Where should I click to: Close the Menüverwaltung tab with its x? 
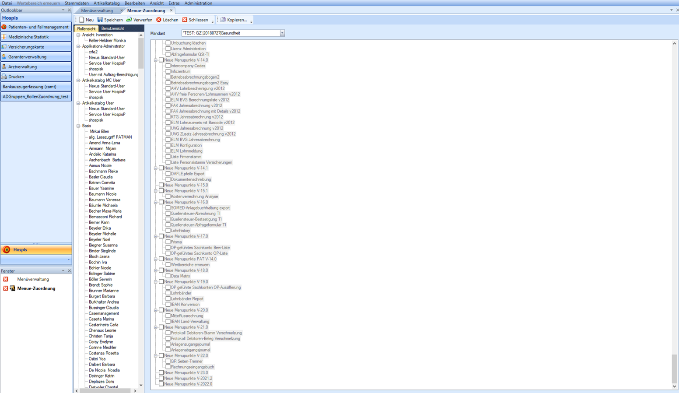pyautogui.click(x=122, y=11)
